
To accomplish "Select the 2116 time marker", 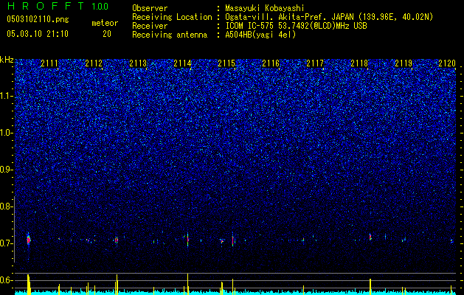I will (x=271, y=63).
